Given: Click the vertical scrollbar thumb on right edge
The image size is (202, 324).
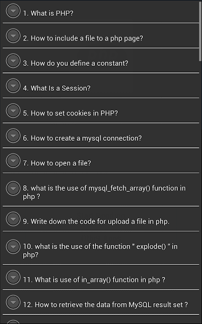Looking at the screenshot, I should pyautogui.click(x=200, y=31).
